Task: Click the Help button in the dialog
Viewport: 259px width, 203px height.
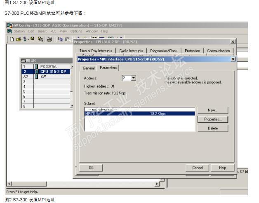Action: pyautogui.click(x=222, y=168)
